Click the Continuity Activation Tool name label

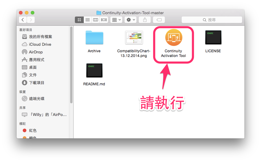[x=173, y=53]
